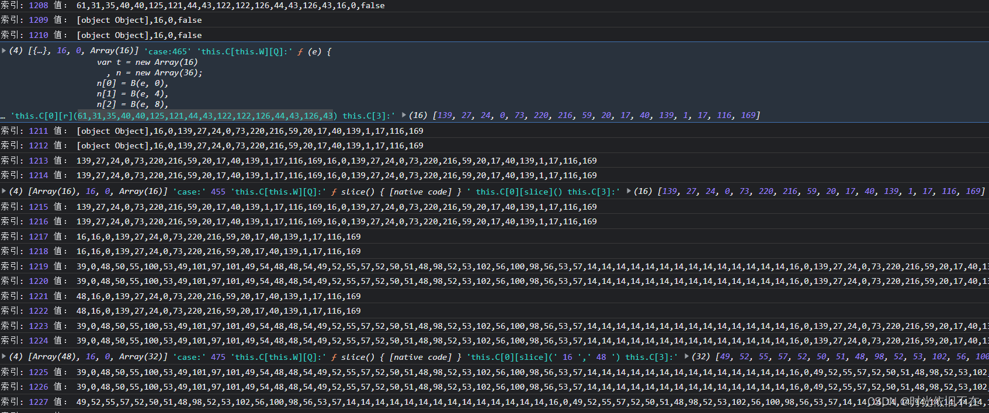Expand the (4) [Array(16), 16, 0, Array(16)] entry
This screenshot has width=989, height=413.
click(4, 191)
